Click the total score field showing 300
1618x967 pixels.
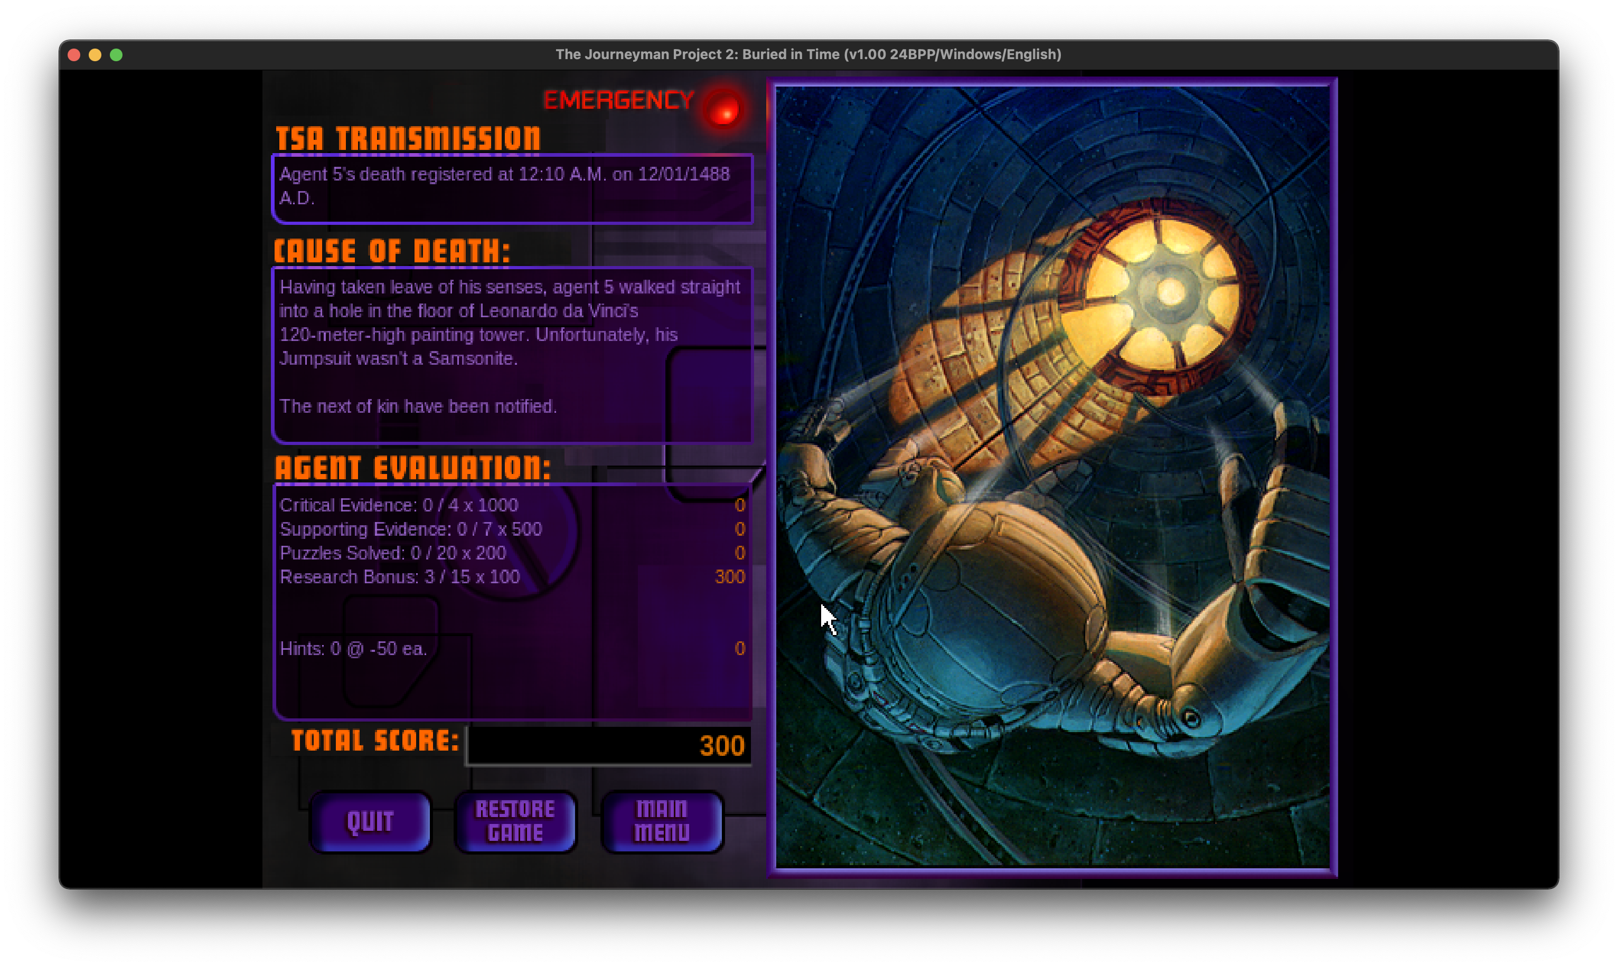609,745
